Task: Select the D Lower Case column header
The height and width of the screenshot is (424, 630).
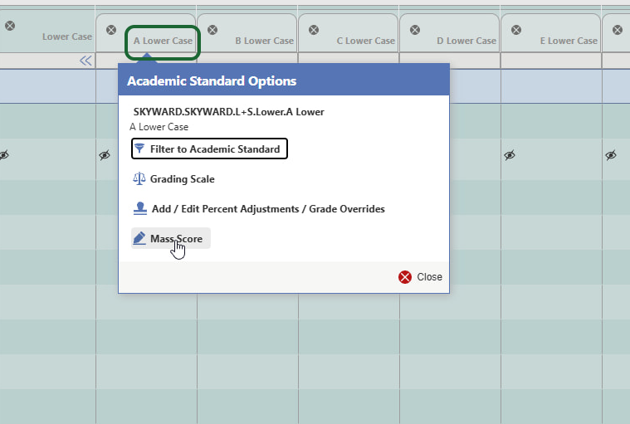Action: point(466,41)
